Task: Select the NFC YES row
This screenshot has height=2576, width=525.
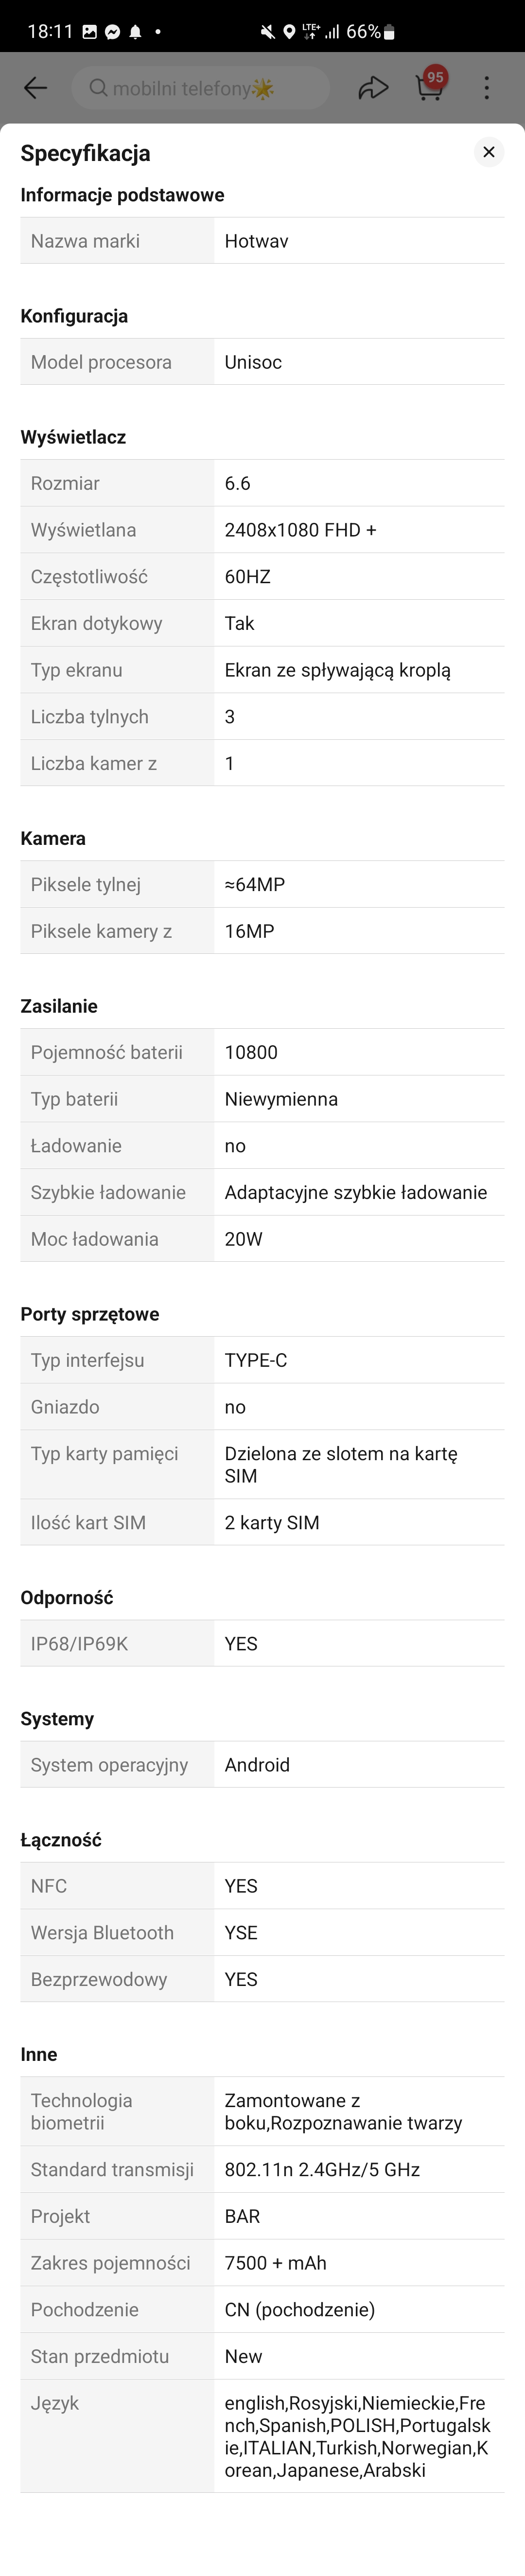Action: click(x=262, y=1886)
